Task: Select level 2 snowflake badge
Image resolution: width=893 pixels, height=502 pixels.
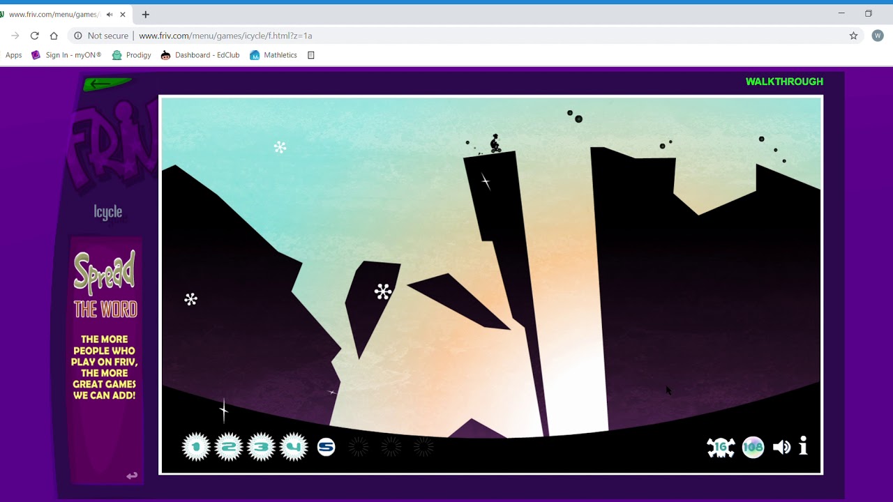Action: pyautogui.click(x=229, y=447)
